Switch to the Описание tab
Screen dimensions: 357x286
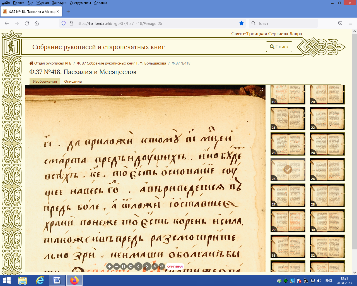click(73, 82)
